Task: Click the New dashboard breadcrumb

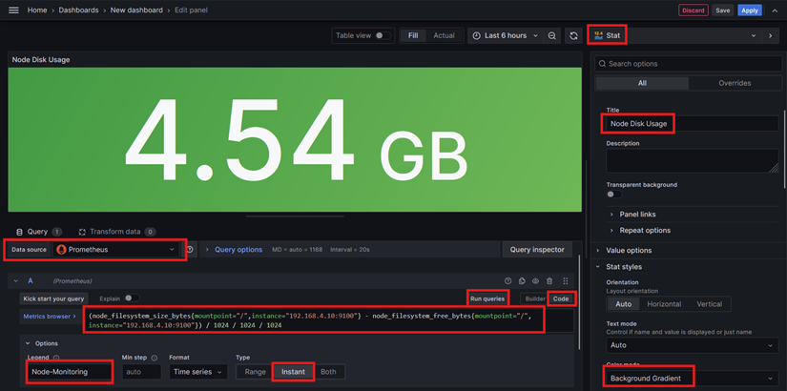Action: [136, 10]
